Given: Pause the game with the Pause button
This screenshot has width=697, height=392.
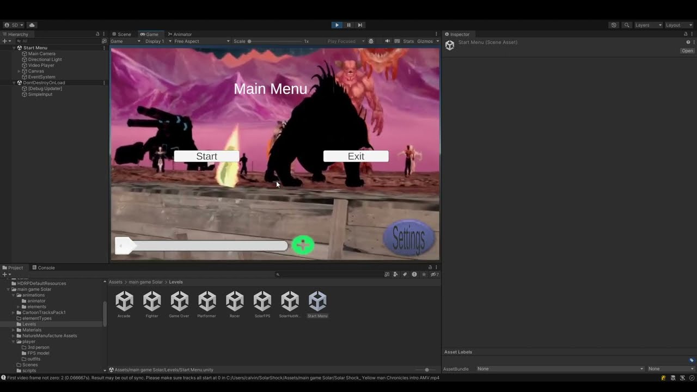Looking at the screenshot, I should pos(348,25).
